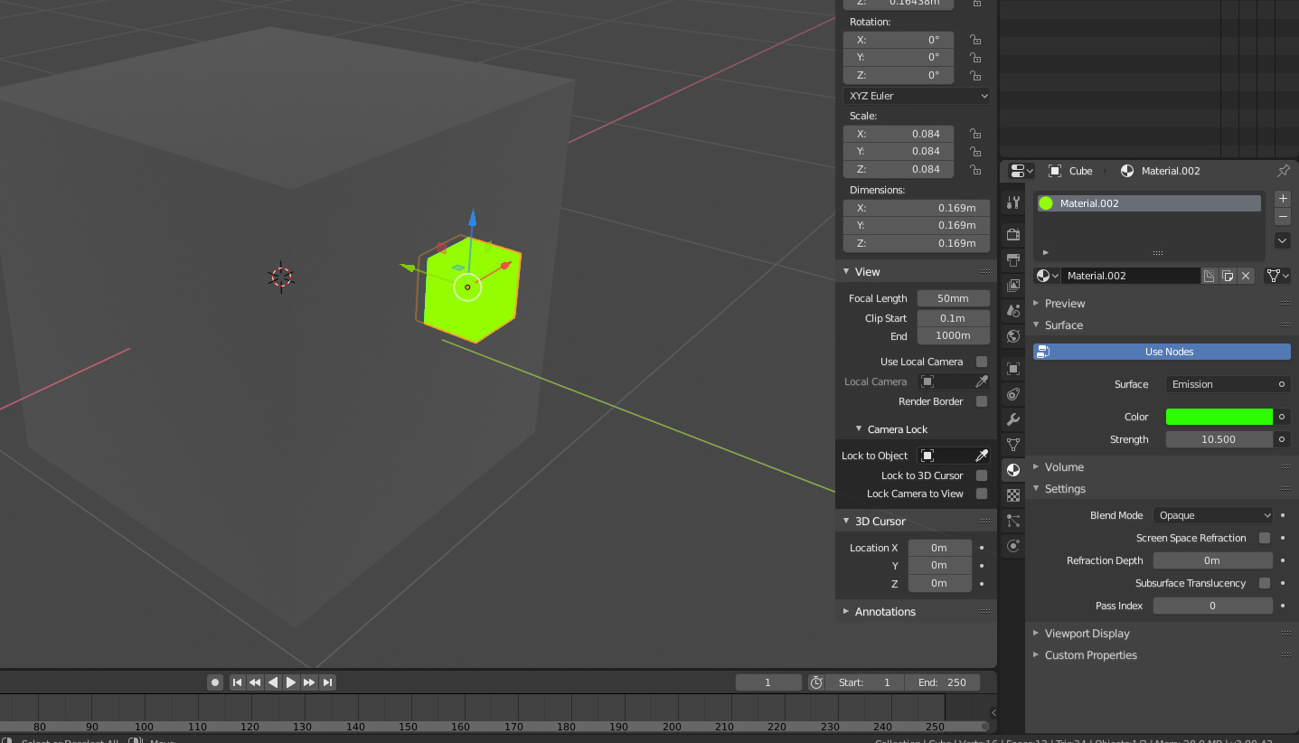Open the Object properties tab
This screenshot has width=1299, height=743.
click(1012, 368)
